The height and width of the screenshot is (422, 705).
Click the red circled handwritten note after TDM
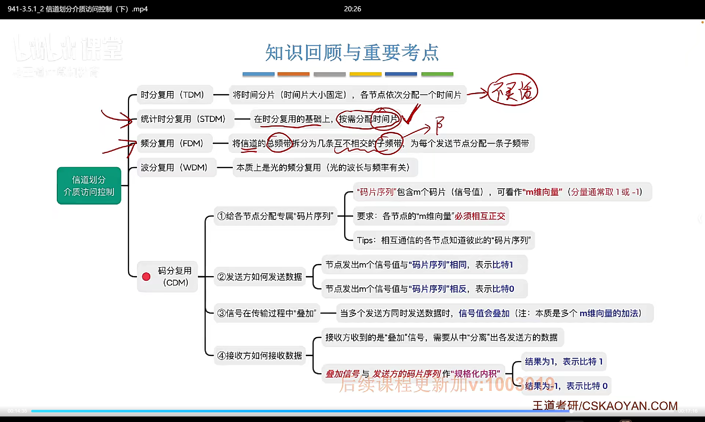(513, 90)
